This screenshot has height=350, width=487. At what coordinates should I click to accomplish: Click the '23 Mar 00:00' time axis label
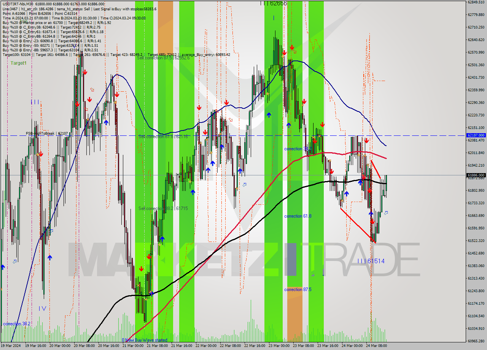tap(279, 346)
